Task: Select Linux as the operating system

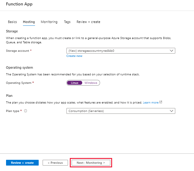Action: (x=74, y=83)
